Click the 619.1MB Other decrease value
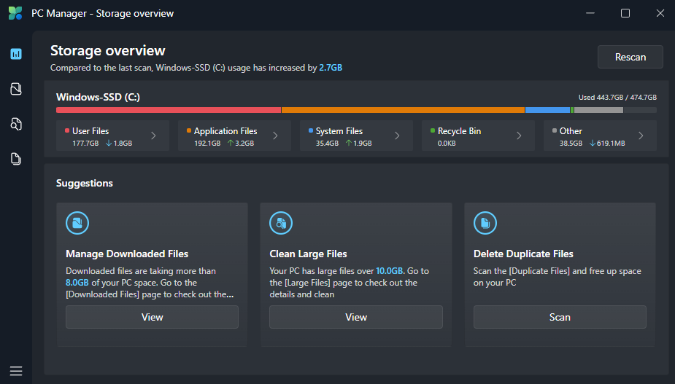Image resolution: width=675 pixels, height=384 pixels. pyautogui.click(x=611, y=144)
